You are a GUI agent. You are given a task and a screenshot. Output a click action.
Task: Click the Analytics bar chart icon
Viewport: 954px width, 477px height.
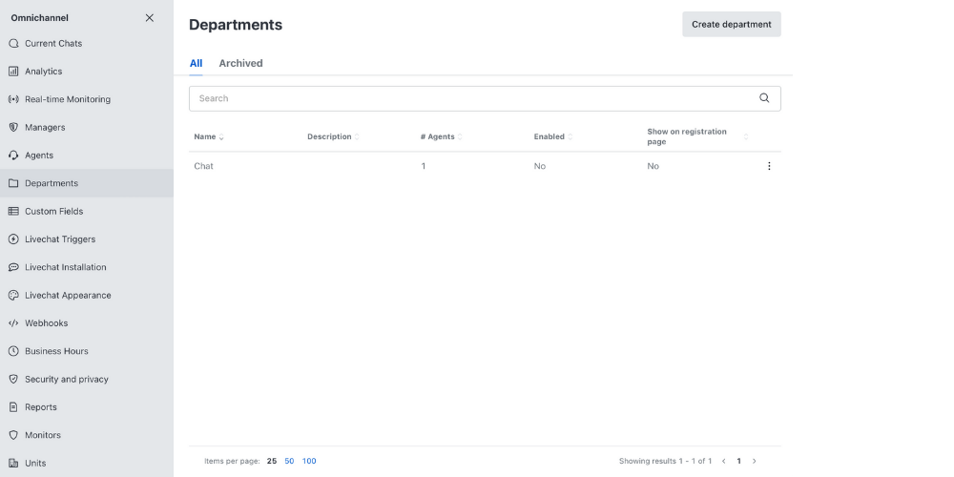(x=13, y=72)
